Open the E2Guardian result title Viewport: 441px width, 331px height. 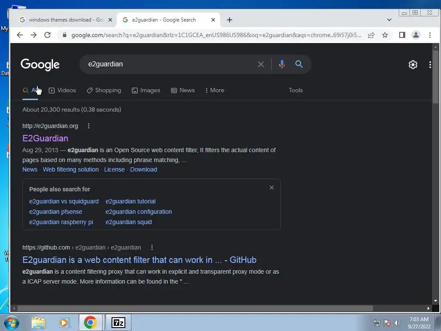click(45, 138)
